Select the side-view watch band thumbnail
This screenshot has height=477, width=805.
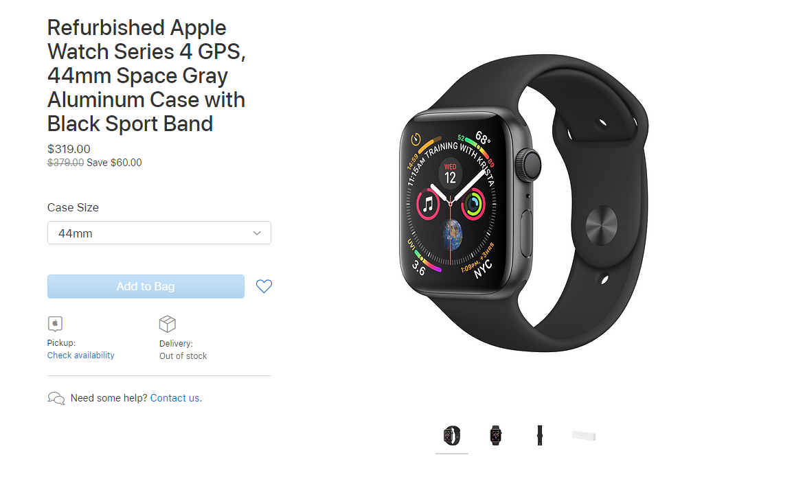click(x=540, y=435)
